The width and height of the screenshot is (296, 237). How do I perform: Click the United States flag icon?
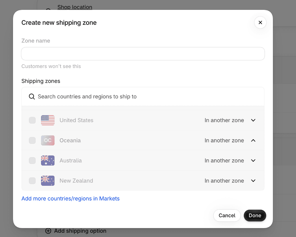click(48, 120)
